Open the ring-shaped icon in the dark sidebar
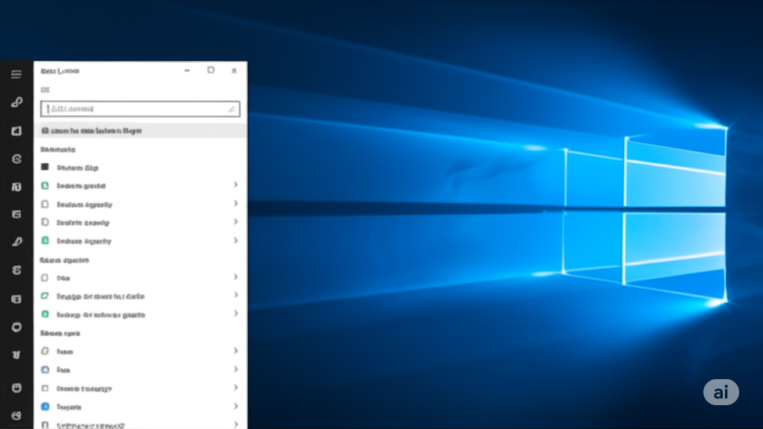This screenshot has width=763, height=429. [x=16, y=327]
